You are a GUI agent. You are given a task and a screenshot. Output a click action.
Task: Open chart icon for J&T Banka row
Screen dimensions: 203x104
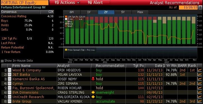tap(200, 75)
